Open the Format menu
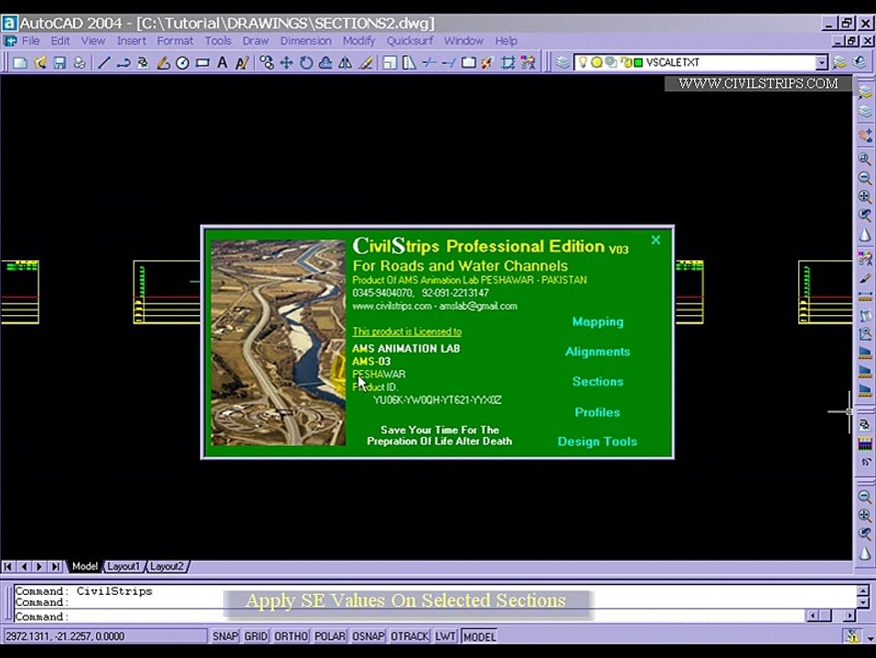The image size is (876, 658). [x=175, y=41]
